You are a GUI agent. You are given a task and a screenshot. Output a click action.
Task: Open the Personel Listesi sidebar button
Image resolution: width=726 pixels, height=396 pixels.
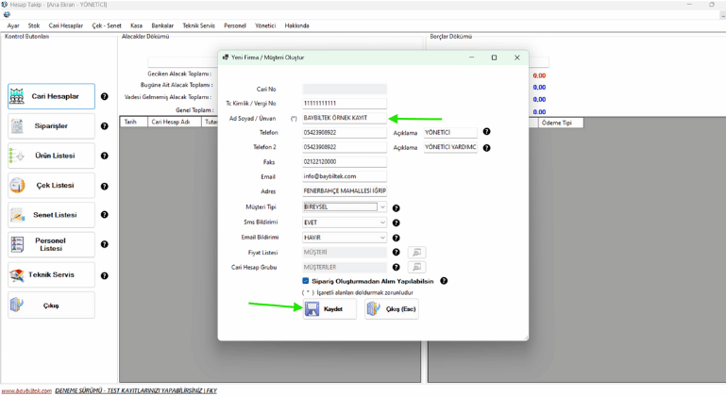coord(51,245)
